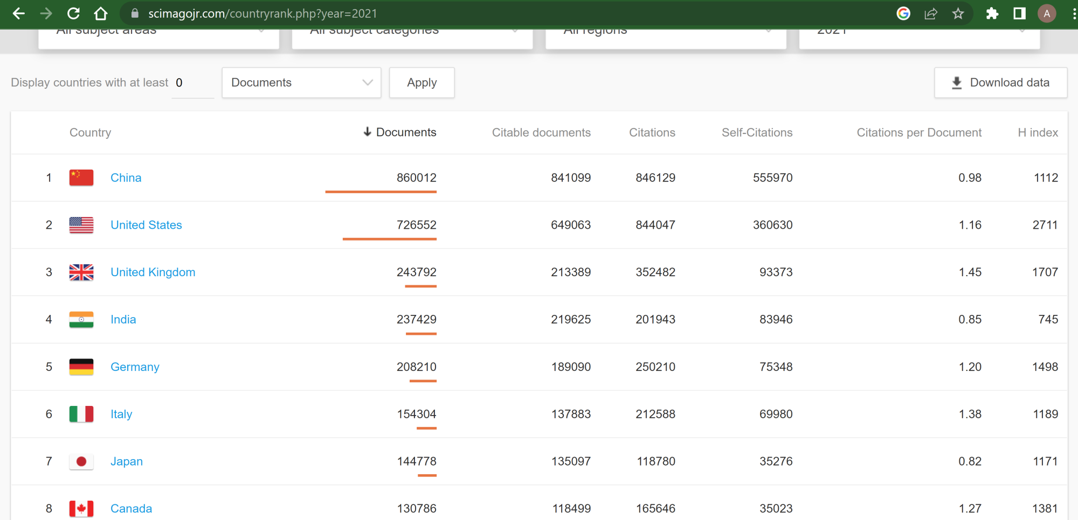
Task: Sort by Citations per Document header
Action: [919, 132]
